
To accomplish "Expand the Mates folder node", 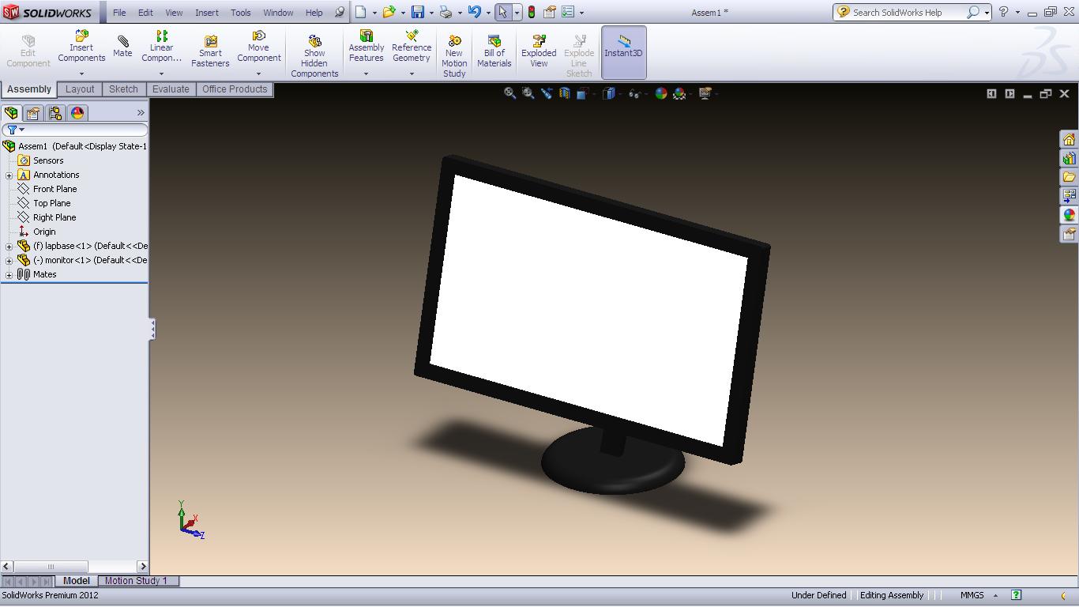I will point(9,275).
